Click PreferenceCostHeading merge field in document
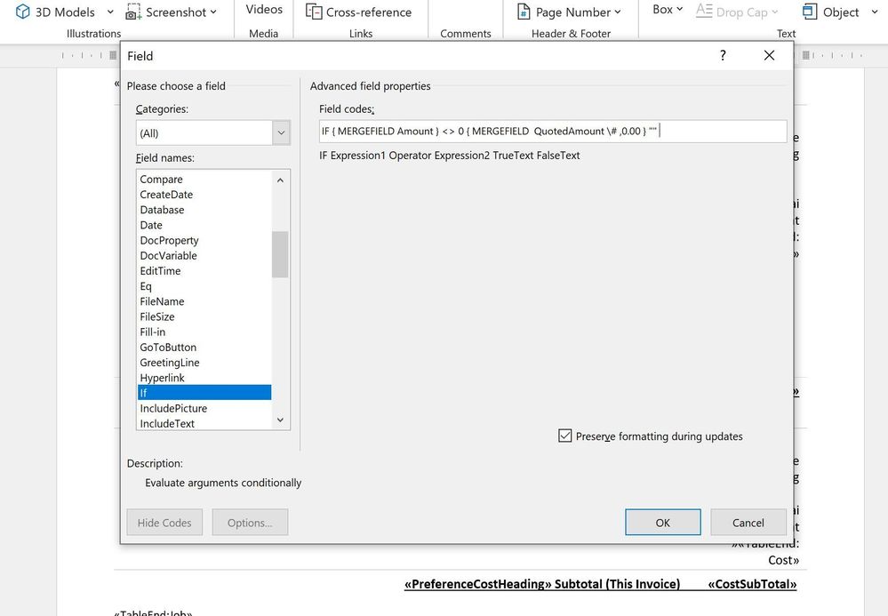 [x=478, y=584]
